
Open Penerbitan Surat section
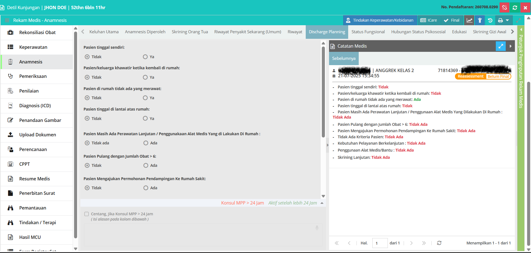[37, 193]
